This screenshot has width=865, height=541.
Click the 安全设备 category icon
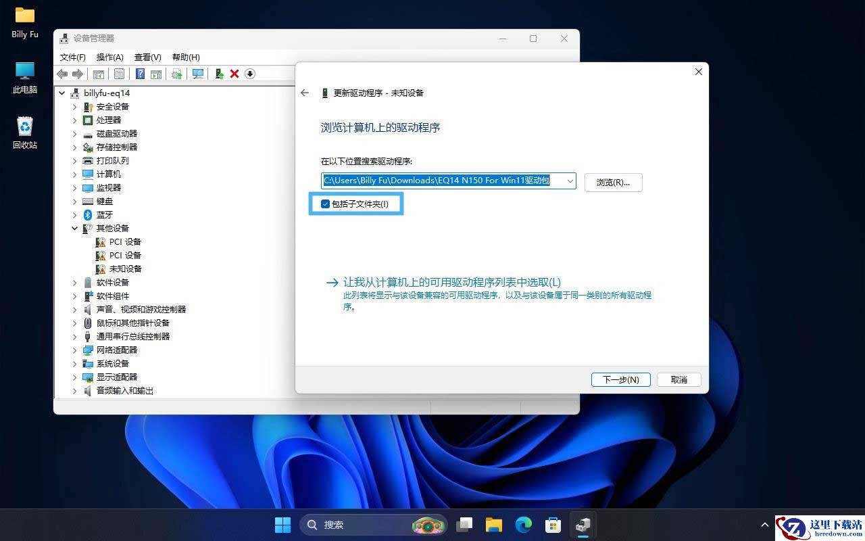pyautogui.click(x=88, y=107)
